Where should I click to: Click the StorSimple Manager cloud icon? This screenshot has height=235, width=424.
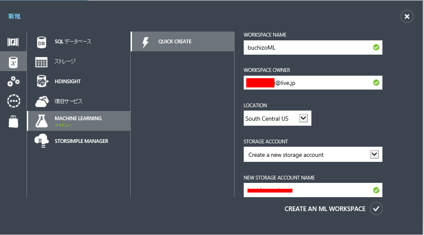[42, 141]
